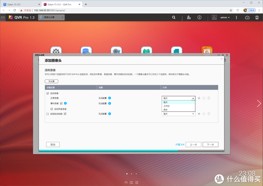Click the 流设置 button
This screenshot has height=186, width=263.
pos(51,81)
